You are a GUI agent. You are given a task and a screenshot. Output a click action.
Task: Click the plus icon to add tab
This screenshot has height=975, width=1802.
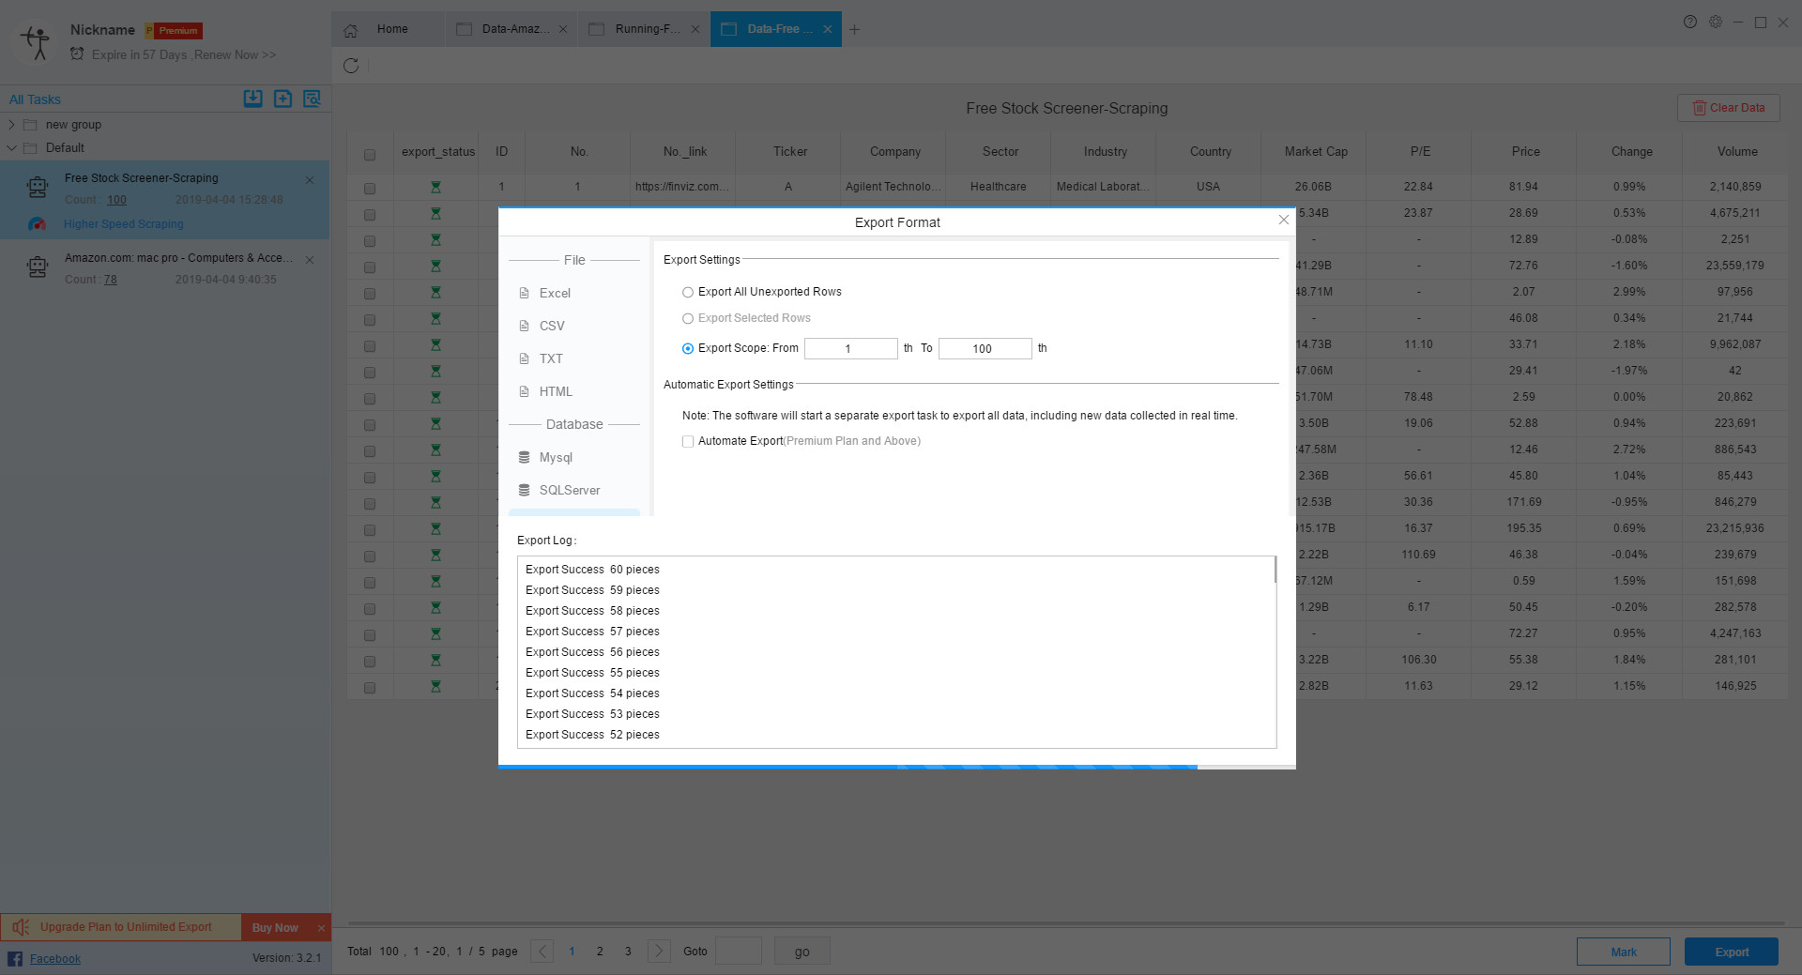click(854, 29)
